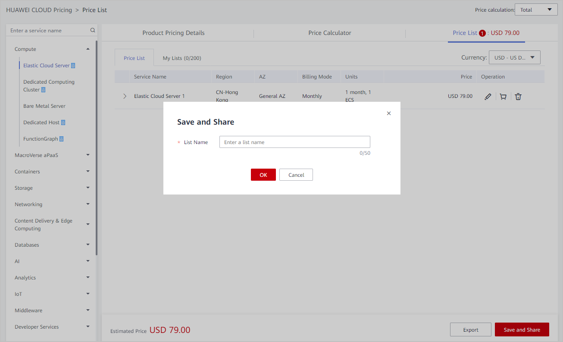The width and height of the screenshot is (563, 342).
Task: Click the Estimated Price USD 79.00 value
Action: click(x=170, y=330)
